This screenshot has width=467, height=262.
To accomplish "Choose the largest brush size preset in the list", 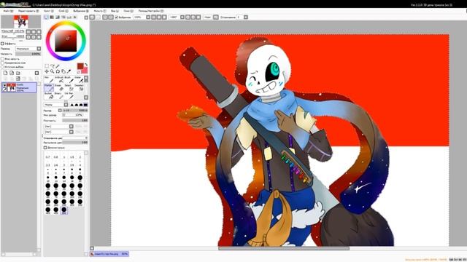I will coord(63,210).
